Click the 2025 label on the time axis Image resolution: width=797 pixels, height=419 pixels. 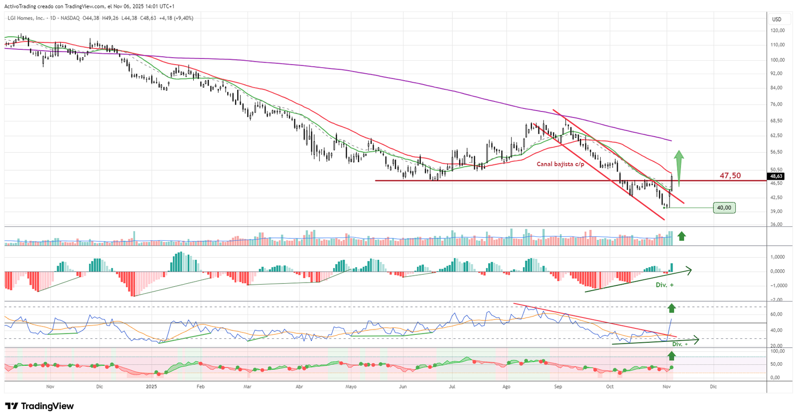click(151, 386)
